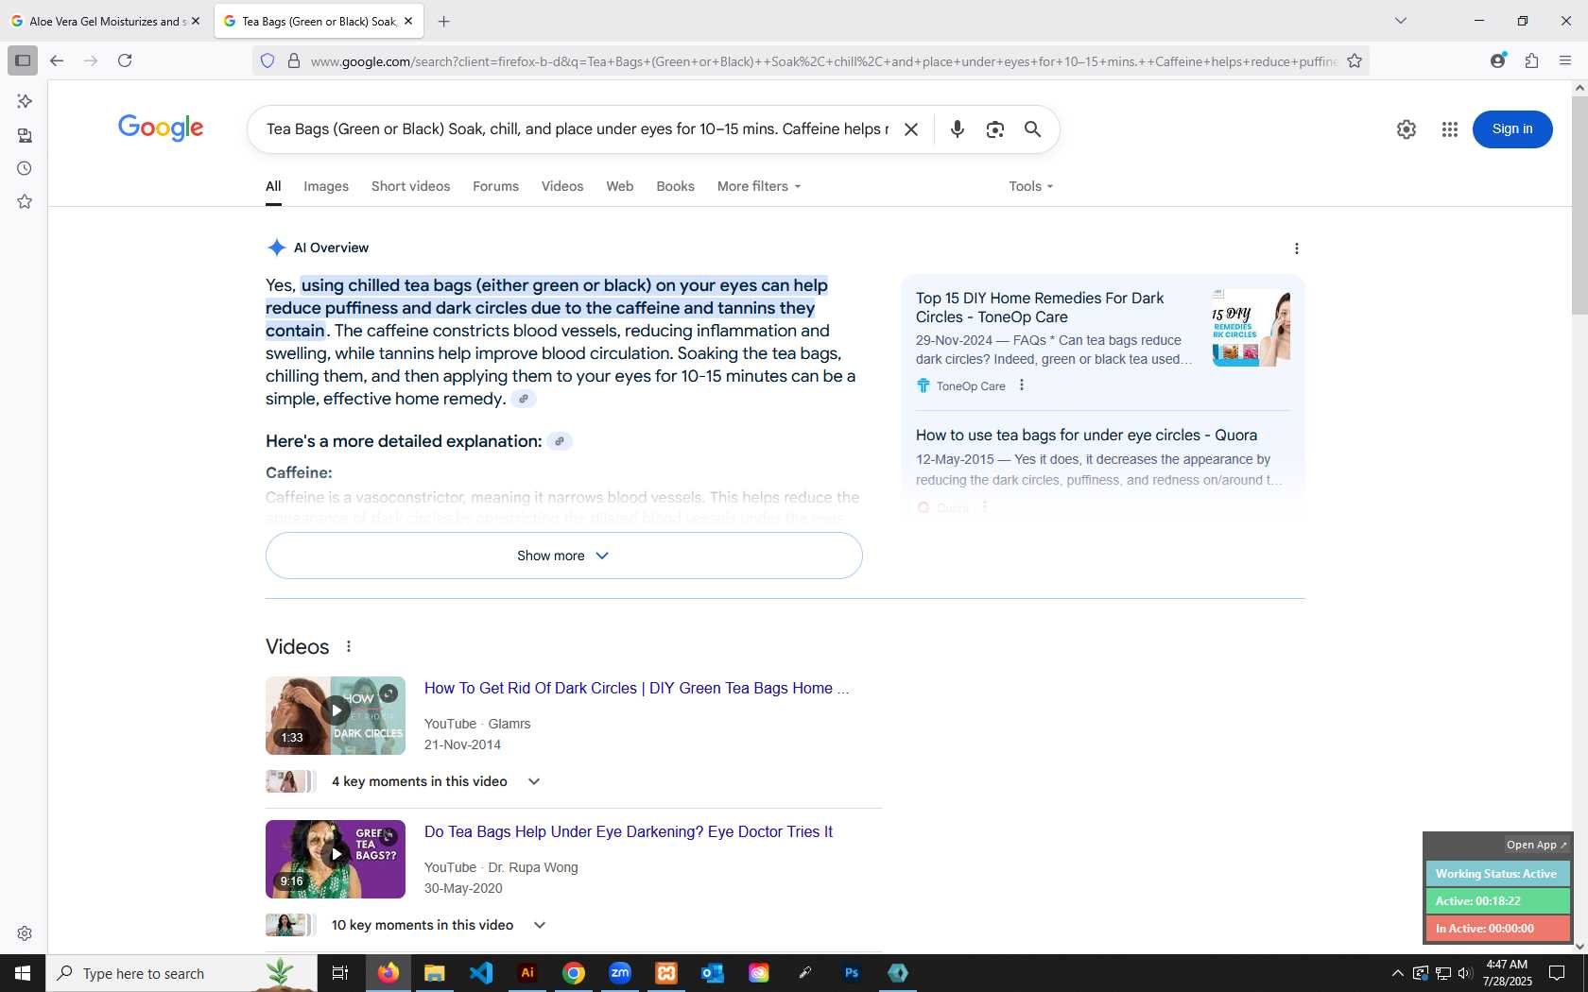Screen dimensions: 1588x992
Task: Search by image with Lens icon
Action: coord(995,129)
